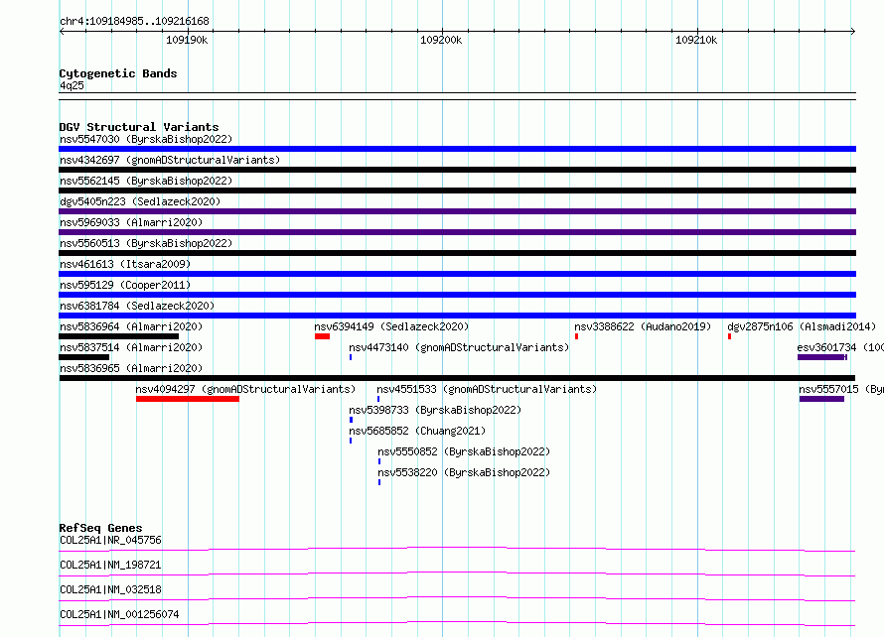The width and height of the screenshot is (884, 637).
Task: Click the 109210k ruler tick label
Action: coord(696,40)
